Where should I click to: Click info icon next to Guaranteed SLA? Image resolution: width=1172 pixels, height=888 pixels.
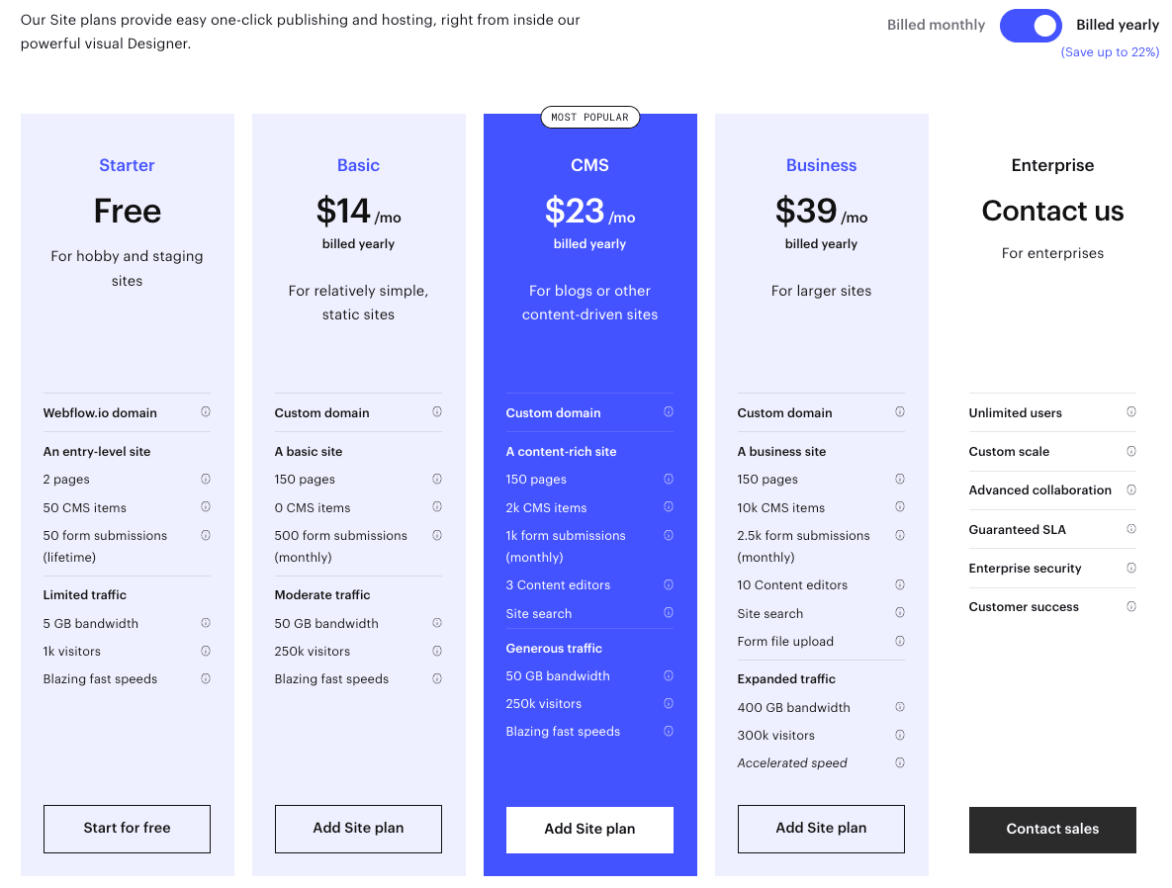tap(1131, 528)
